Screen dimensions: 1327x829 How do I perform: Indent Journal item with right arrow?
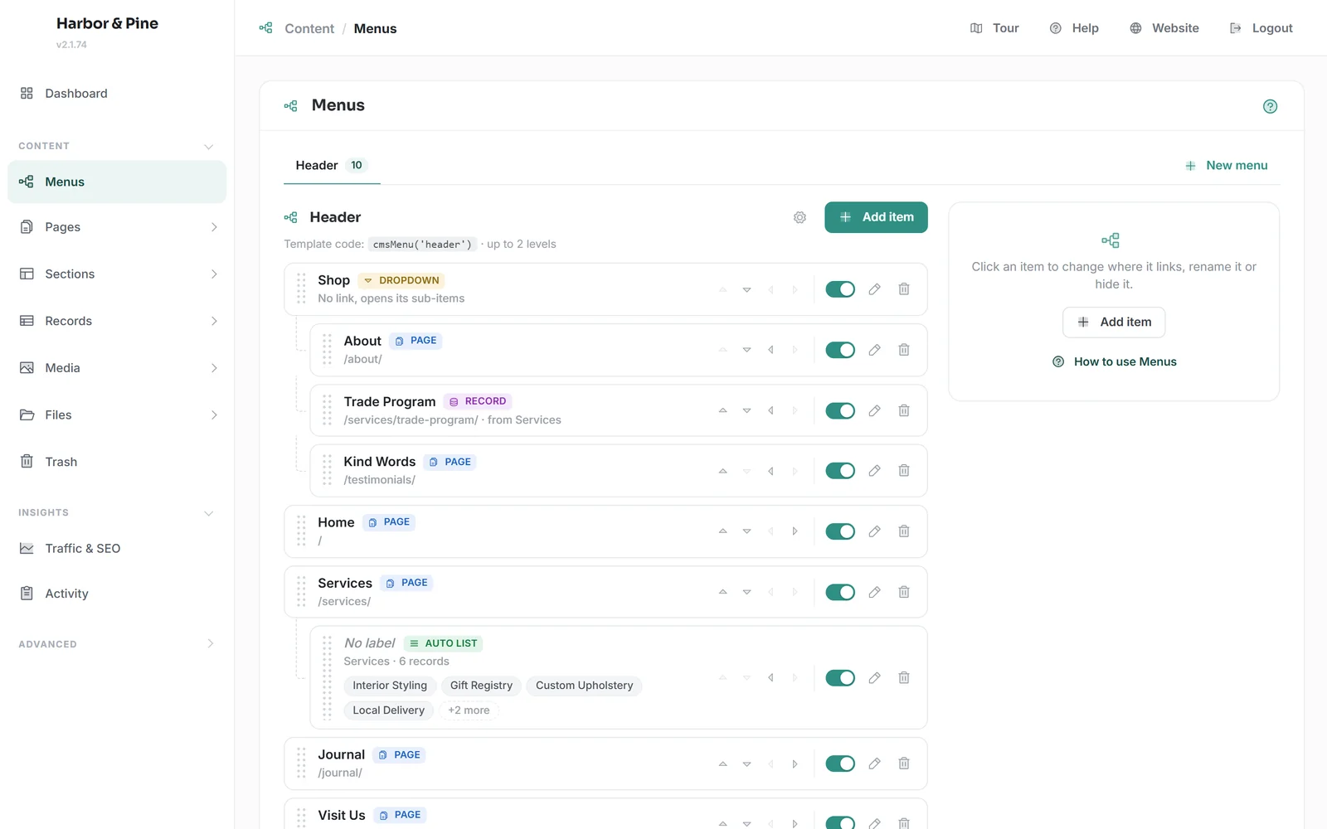tap(795, 764)
